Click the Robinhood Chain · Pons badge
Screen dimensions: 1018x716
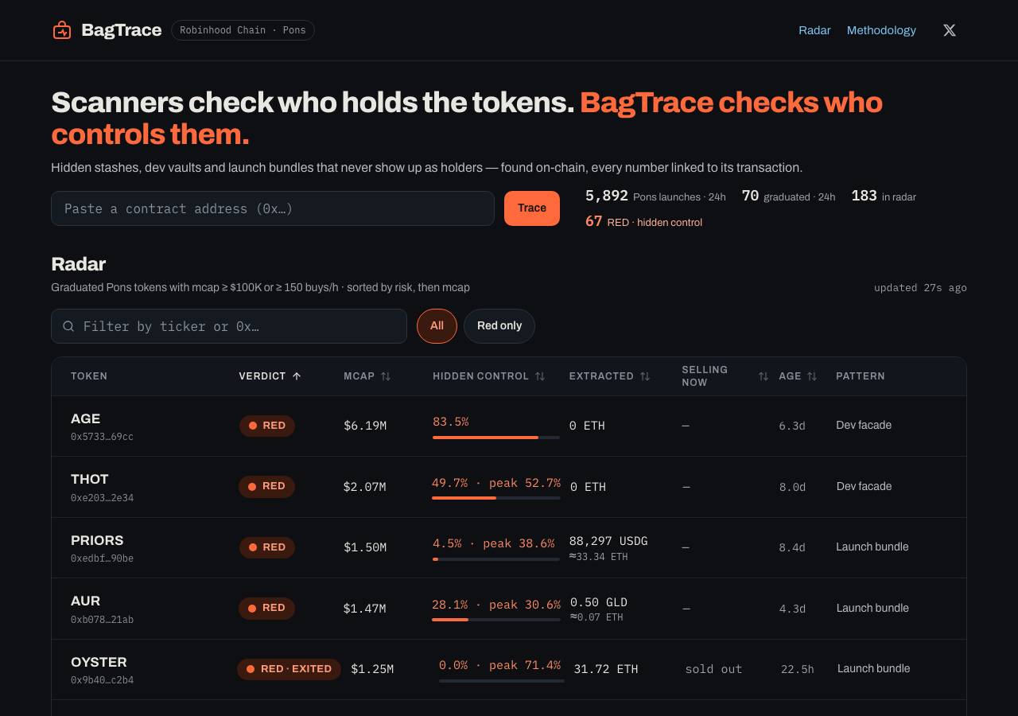[243, 30]
